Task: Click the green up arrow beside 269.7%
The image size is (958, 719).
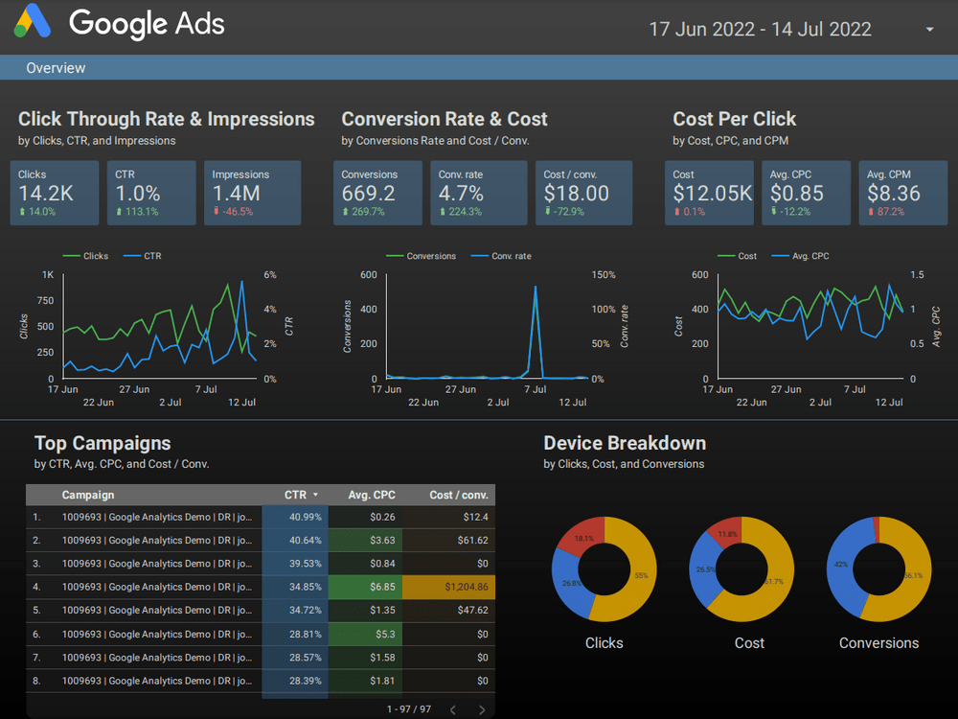Action: coord(346,212)
